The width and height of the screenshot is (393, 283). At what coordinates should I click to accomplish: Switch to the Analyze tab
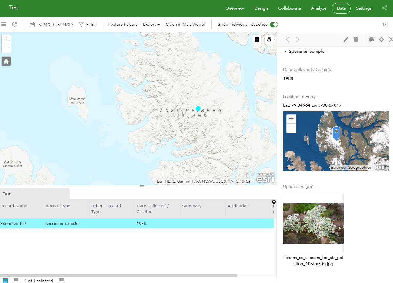pyautogui.click(x=318, y=8)
